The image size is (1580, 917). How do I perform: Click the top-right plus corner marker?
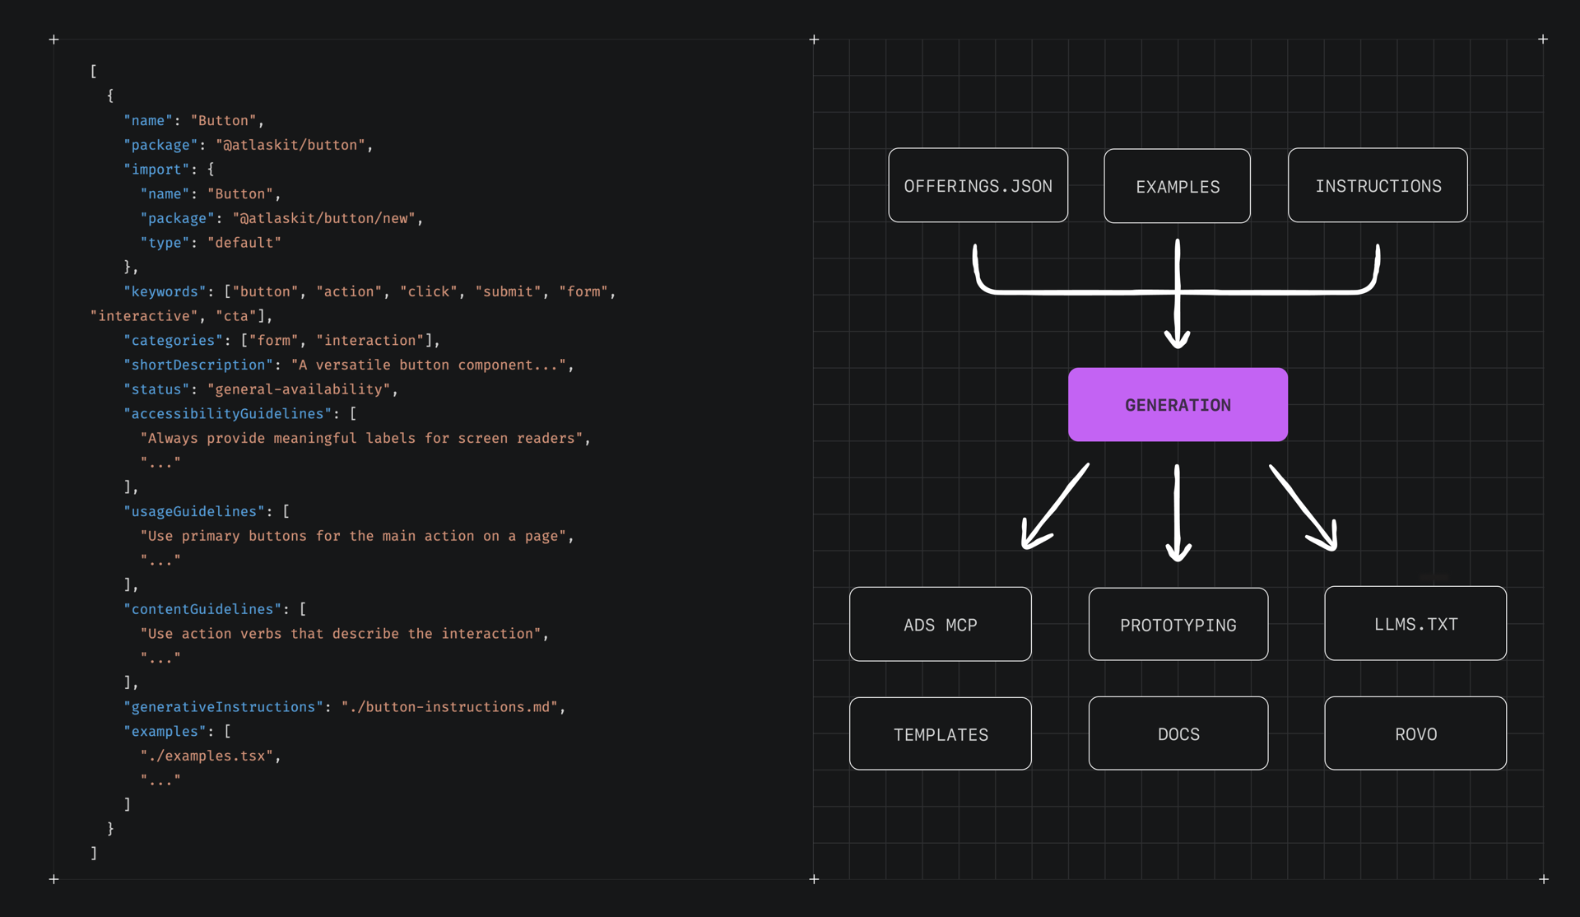(x=1543, y=40)
